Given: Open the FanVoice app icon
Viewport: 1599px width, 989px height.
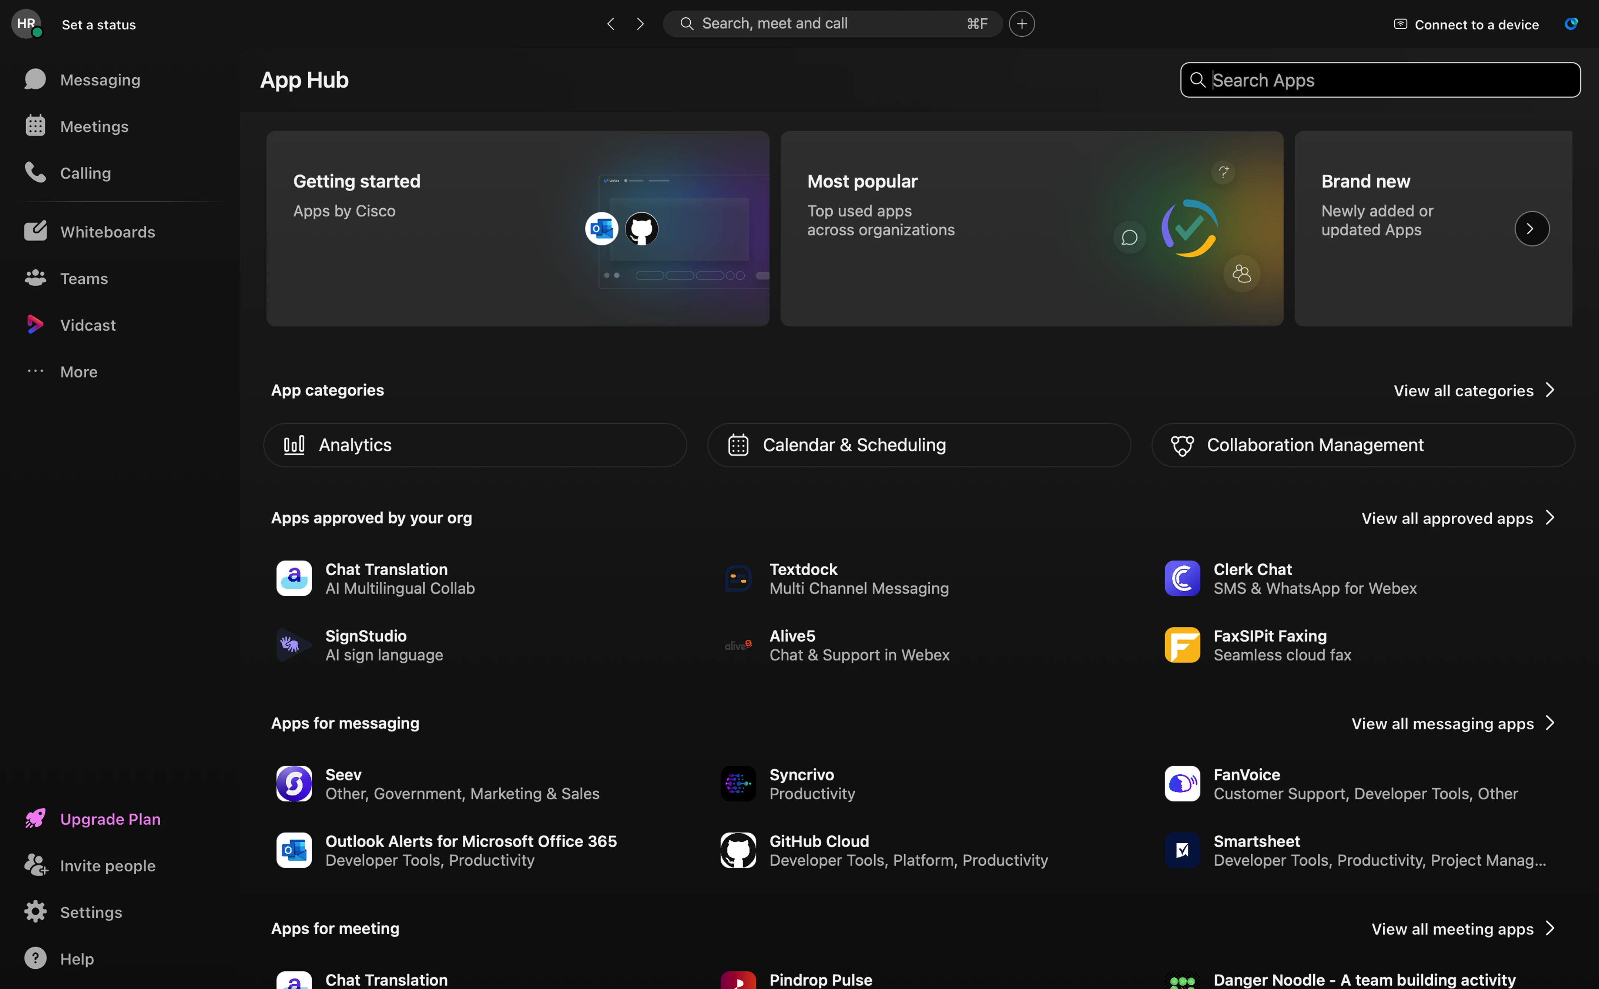Looking at the screenshot, I should (x=1182, y=784).
